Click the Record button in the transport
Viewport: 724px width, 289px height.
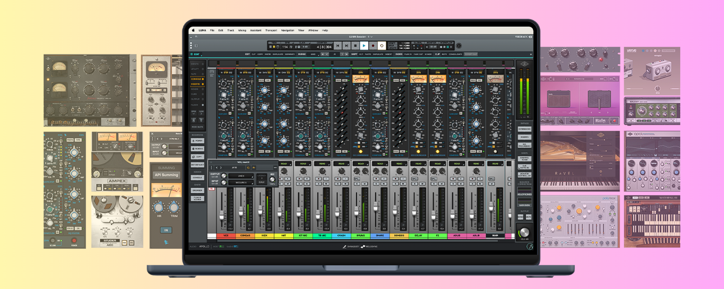[373, 46]
